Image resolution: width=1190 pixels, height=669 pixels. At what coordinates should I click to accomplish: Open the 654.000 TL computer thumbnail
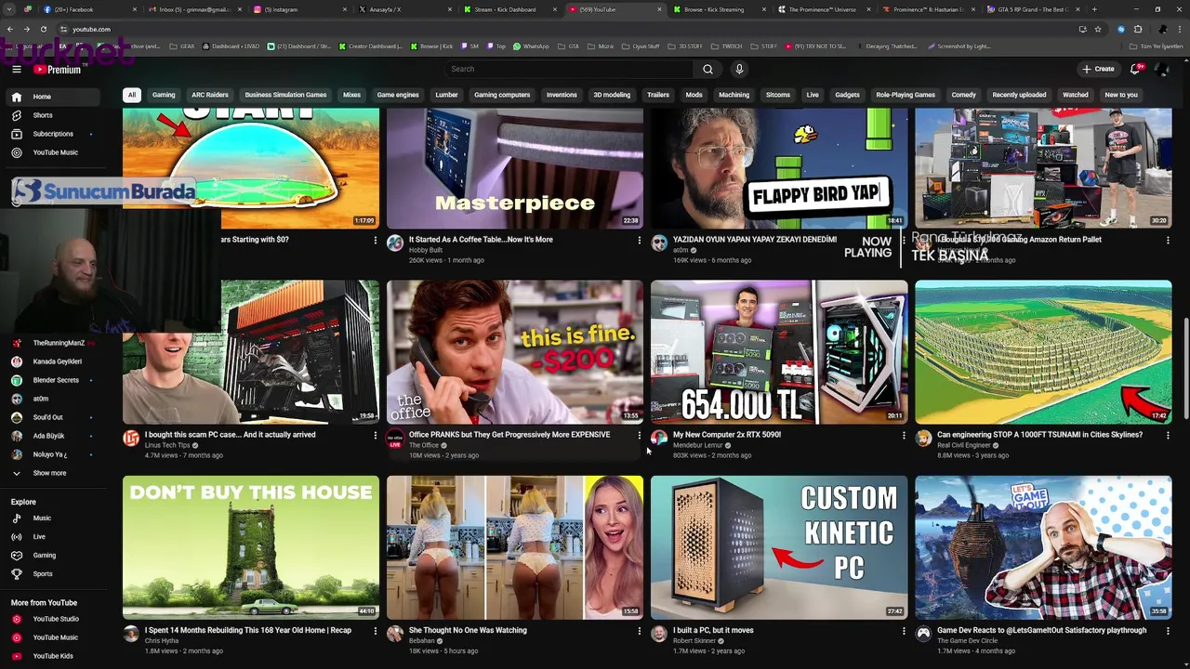click(779, 352)
